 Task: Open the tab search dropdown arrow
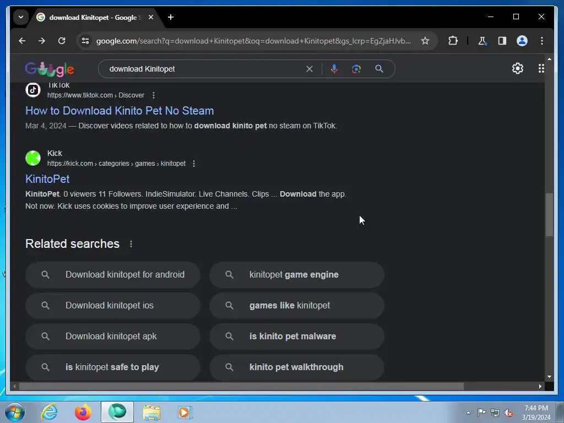pos(21,17)
